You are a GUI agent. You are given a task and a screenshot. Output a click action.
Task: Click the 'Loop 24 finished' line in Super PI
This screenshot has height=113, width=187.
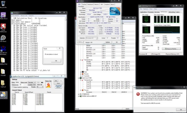coord(26,69)
